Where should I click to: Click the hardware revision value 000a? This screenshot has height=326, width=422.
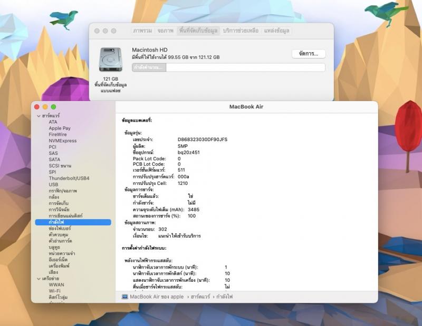tap(183, 176)
